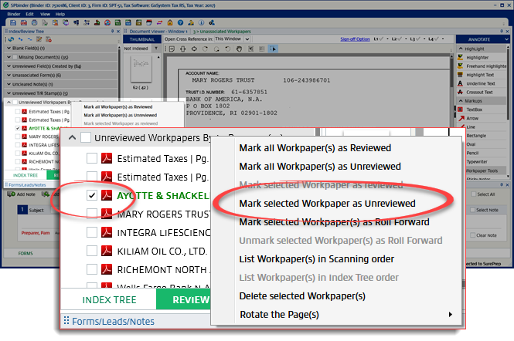Select the Arrow markup tool

coord(482,118)
